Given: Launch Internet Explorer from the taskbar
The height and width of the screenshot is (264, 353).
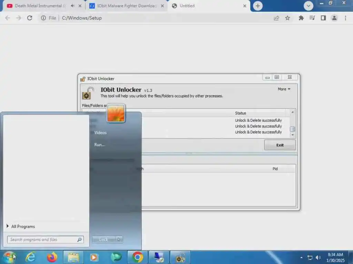Looking at the screenshot, I should (x=31, y=257).
